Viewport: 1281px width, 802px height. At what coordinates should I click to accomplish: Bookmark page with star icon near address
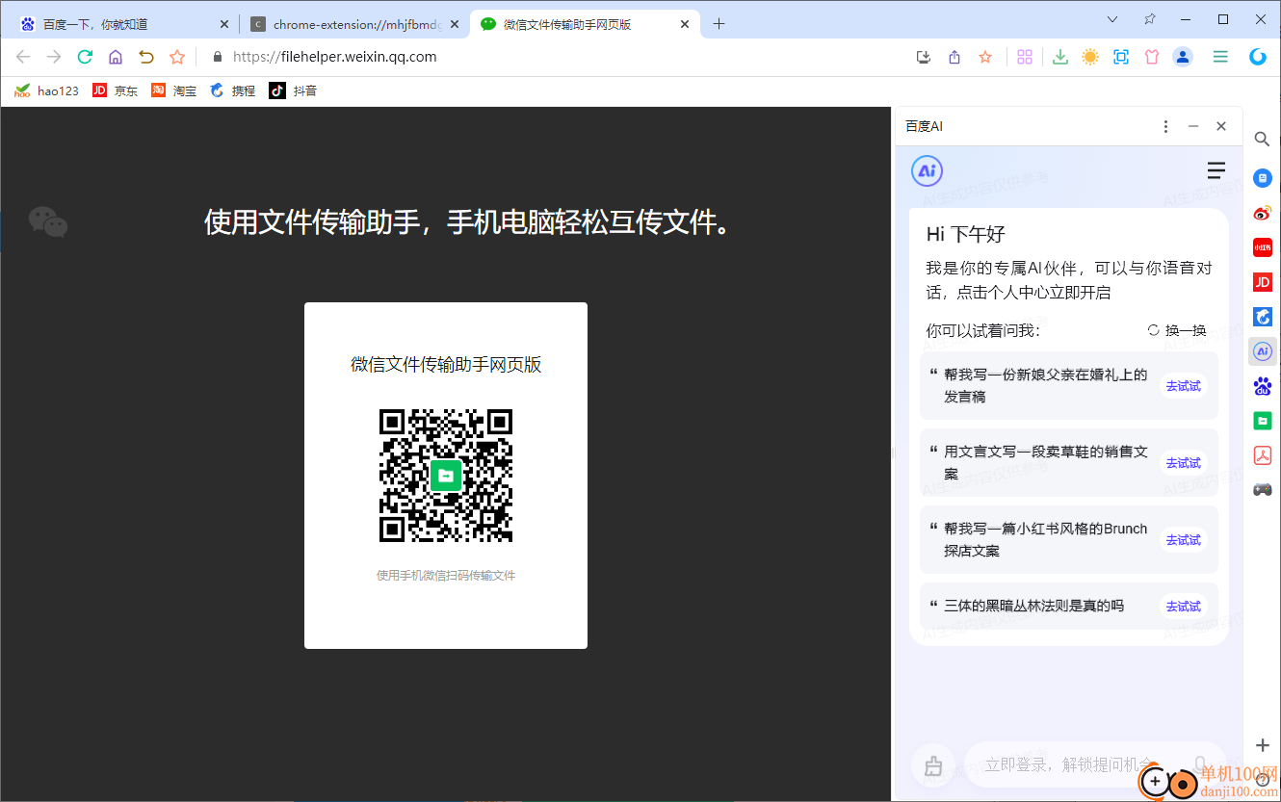(177, 57)
